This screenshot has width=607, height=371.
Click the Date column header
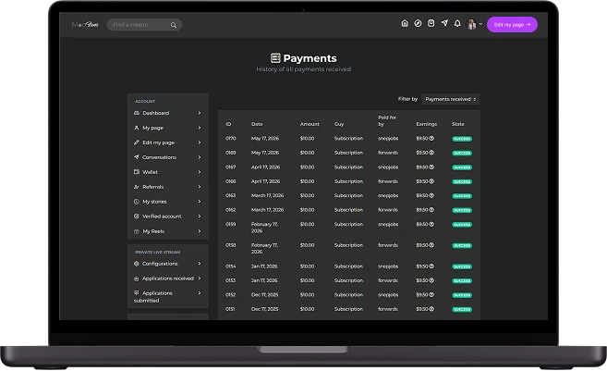tap(257, 124)
